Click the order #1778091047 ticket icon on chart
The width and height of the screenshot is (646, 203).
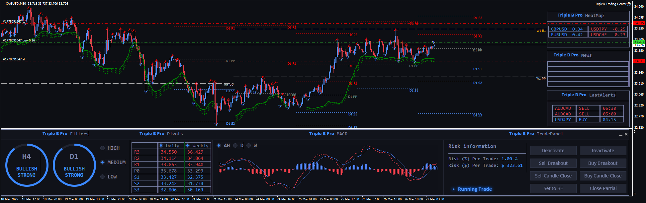24,22
